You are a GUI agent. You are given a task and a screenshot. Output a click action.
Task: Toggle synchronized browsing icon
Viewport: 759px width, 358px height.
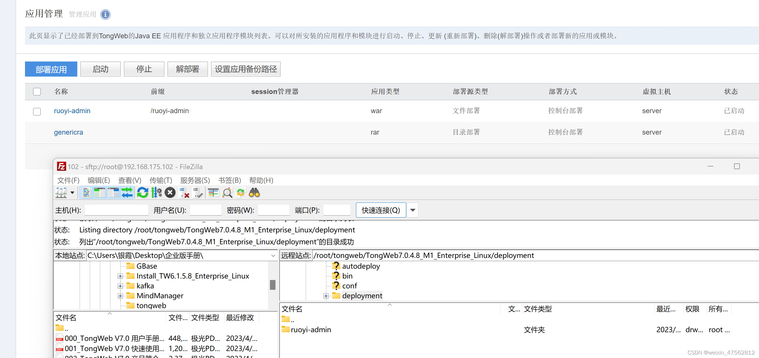[241, 193]
